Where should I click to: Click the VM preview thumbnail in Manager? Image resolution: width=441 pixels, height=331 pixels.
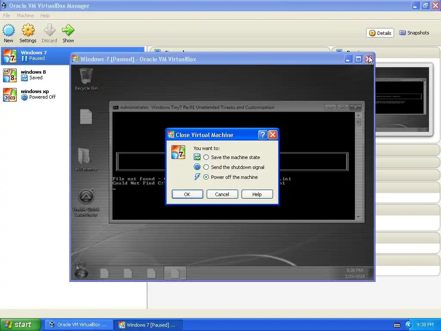pyautogui.click(x=402, y=99)
